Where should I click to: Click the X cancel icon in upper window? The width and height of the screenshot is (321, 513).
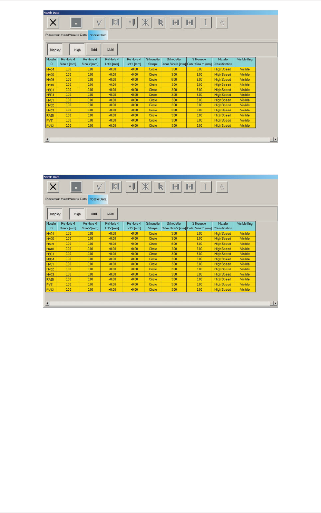pos(53,23)
